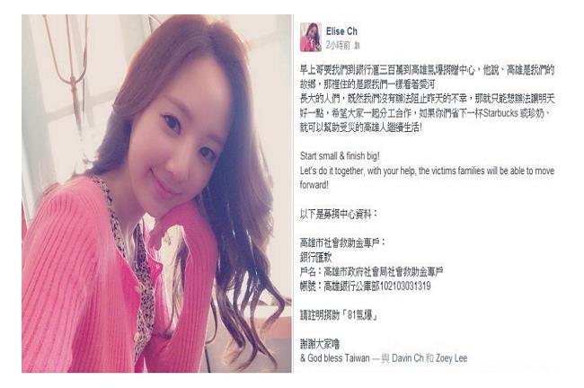Open Elise Ch's profile picture thumbnail
This screenshot has width=584, height=388.
tap(311, 37)
